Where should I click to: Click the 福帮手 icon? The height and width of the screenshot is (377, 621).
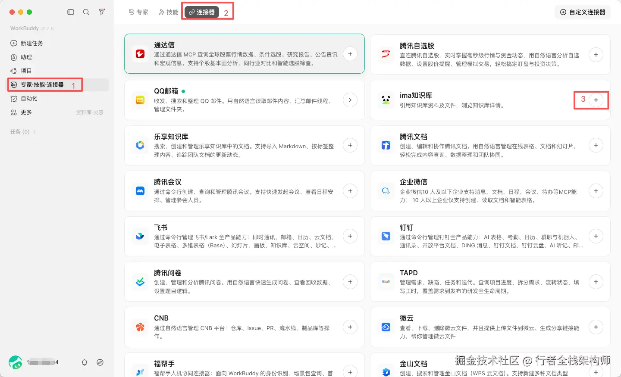pyautogui.click(x=140, y=372)
